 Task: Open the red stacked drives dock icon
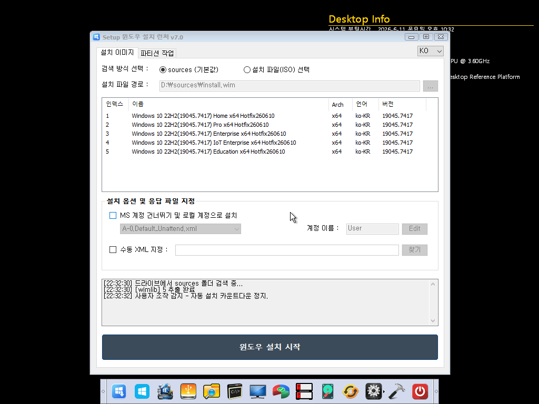[x=304, y=391]
